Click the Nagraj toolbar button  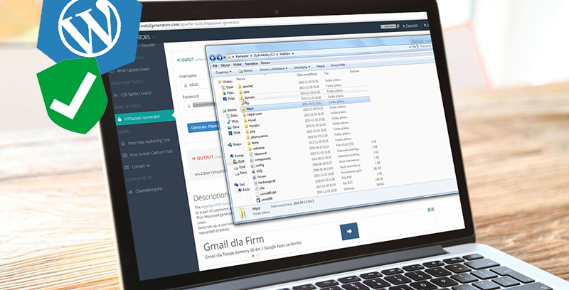(x=321, y=66)
